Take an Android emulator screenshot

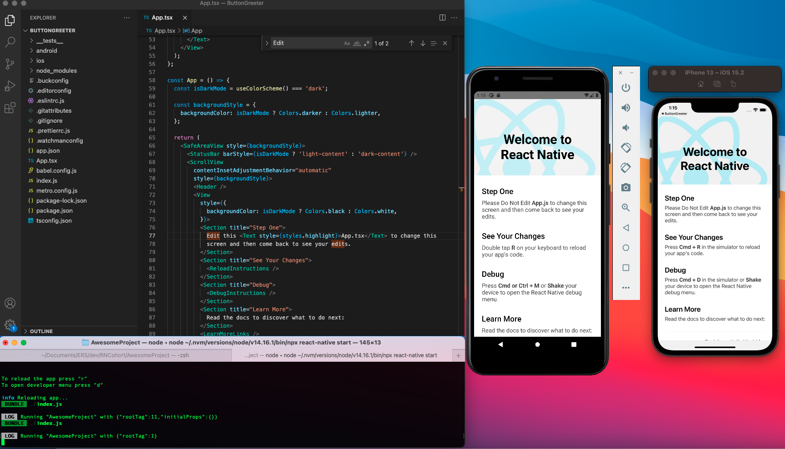click(626, 188)
